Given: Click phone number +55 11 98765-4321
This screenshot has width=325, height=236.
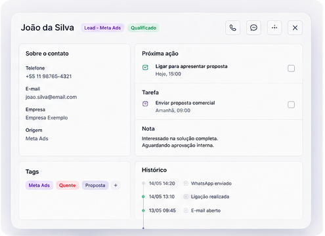Looking at the screenshot, I should [x=49, y=76].
